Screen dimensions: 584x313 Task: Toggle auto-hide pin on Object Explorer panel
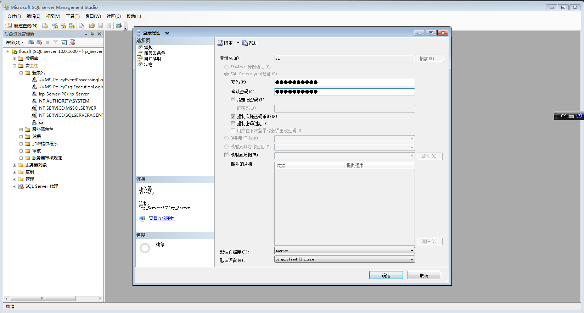92,34
